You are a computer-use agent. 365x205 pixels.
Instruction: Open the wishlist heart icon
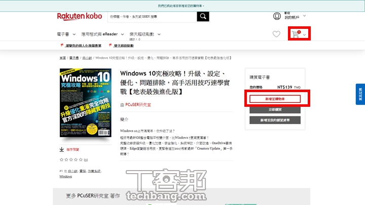coord(276,34)
